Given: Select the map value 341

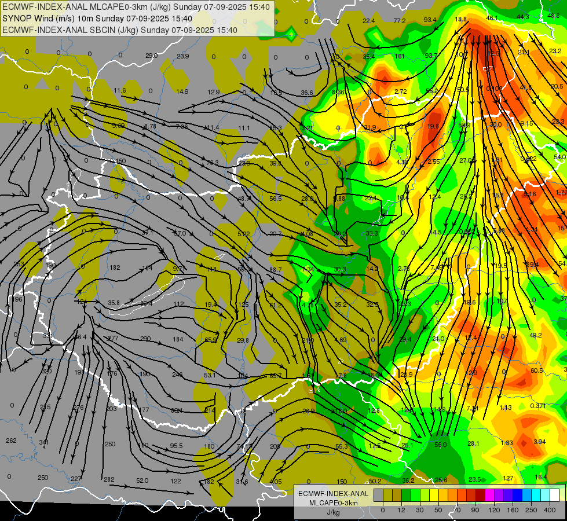Looking at the screenshot, I should (44, 442).
